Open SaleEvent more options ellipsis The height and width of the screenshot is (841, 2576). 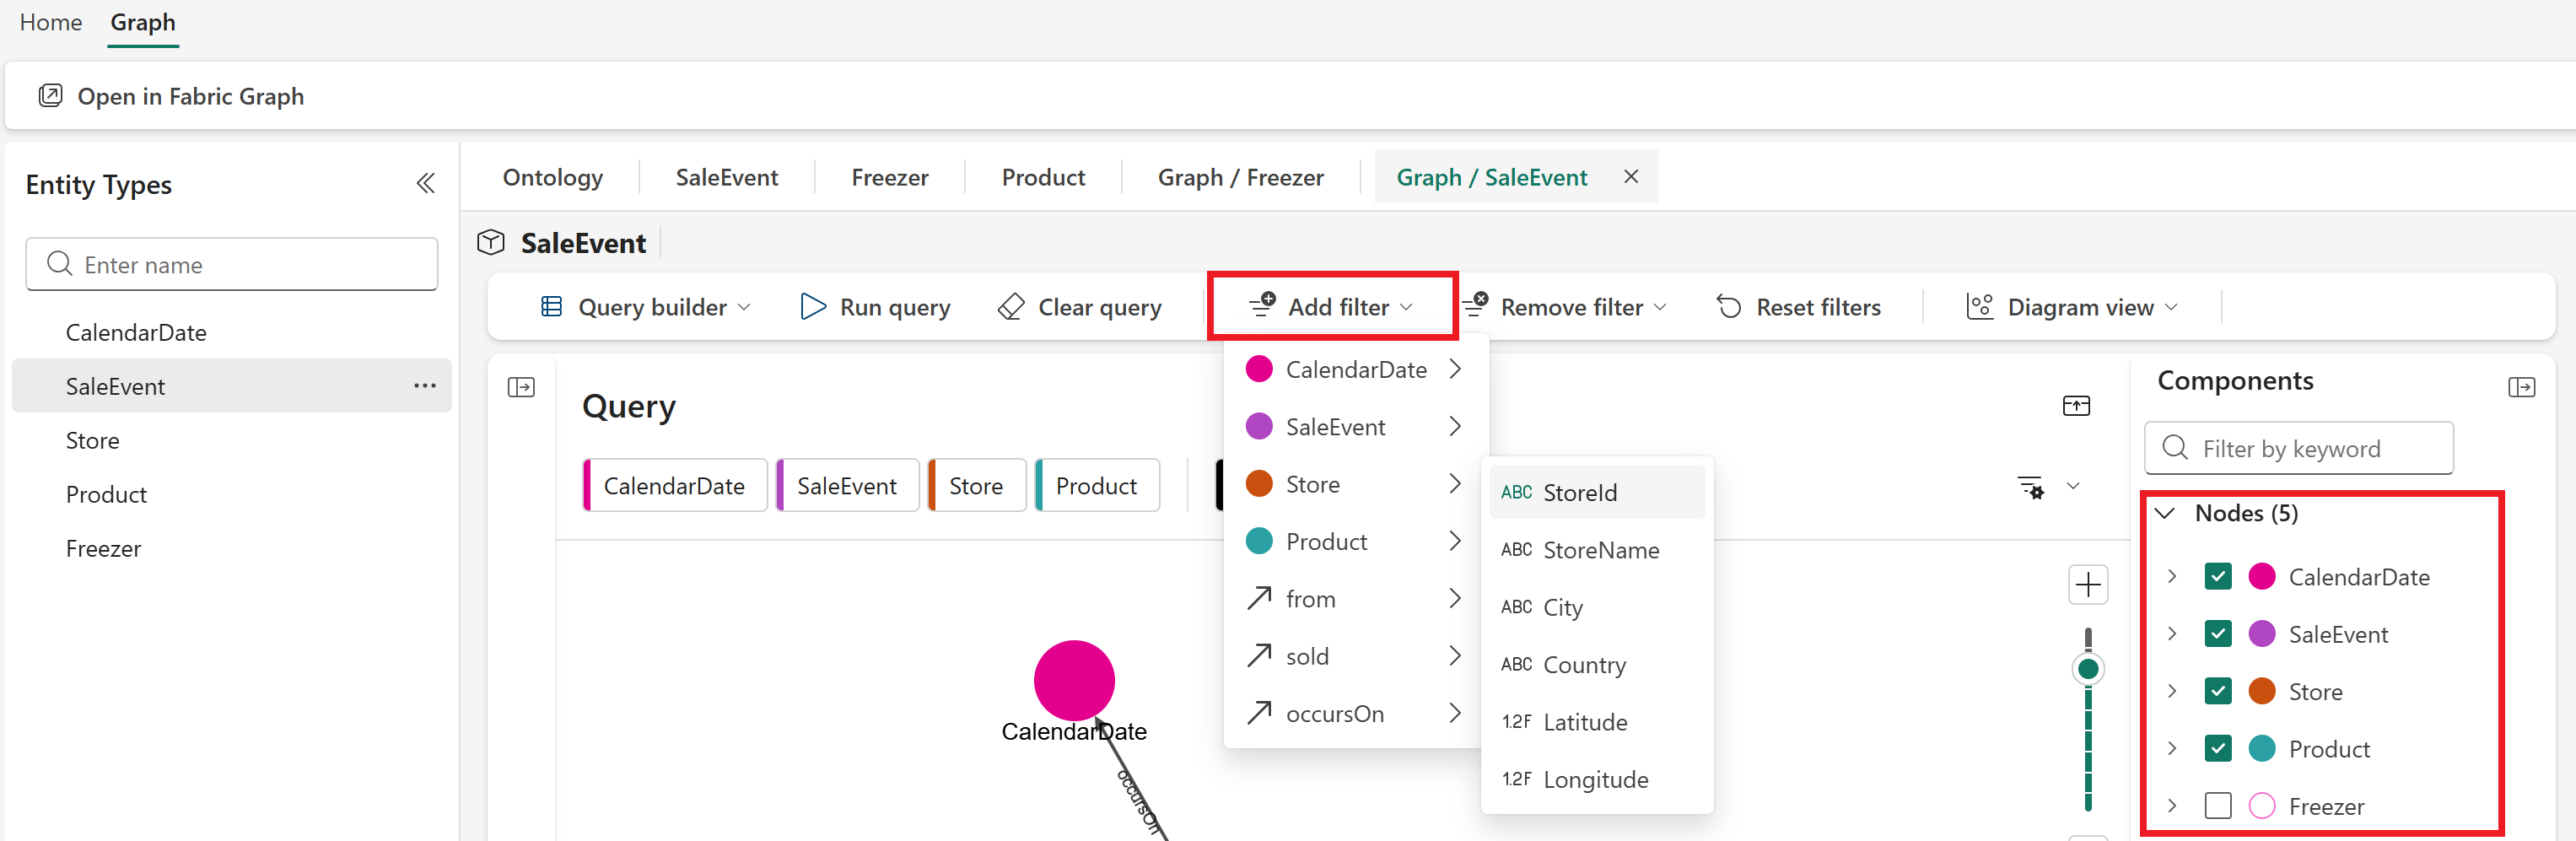point(425,386)
